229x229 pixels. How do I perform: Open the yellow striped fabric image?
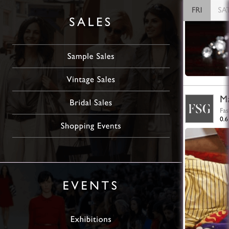tap(207, 179)
